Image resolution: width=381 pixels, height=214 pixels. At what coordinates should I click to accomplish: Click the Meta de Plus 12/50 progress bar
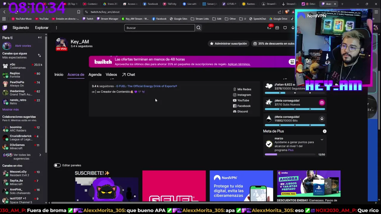pyautogui.click(x=290, y=155)
